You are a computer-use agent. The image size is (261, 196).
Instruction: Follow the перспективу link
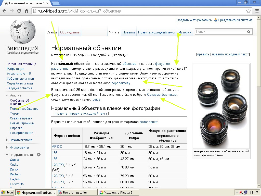coord(121,83)
